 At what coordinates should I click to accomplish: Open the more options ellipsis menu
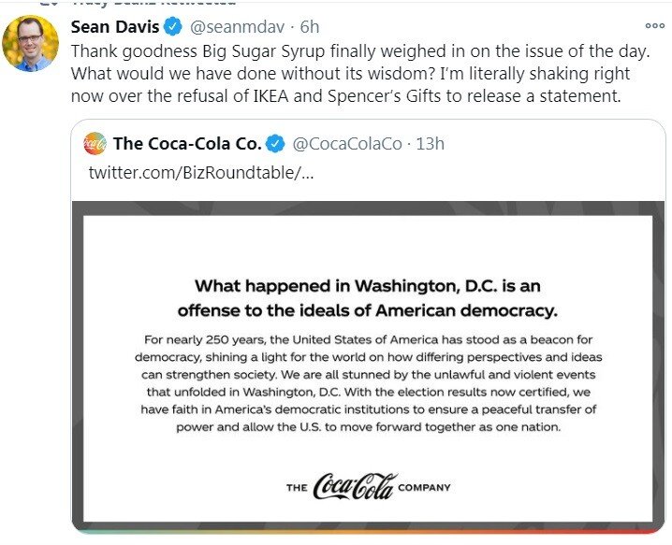point(654,26)
